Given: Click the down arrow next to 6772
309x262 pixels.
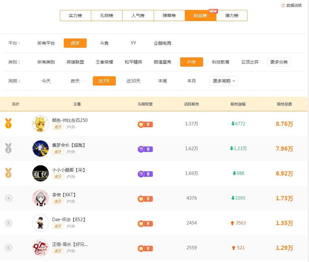Looking at the screenshot, I should (233, 124).
